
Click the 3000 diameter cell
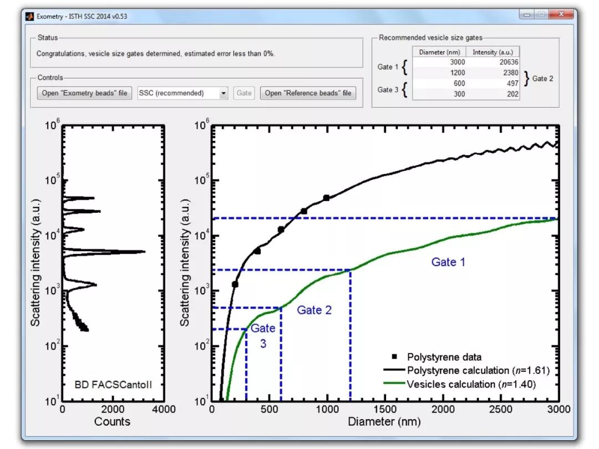click(439, 62)
